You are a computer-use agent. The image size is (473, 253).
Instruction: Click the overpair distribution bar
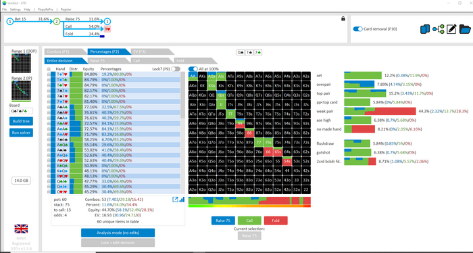coord(359,85)
